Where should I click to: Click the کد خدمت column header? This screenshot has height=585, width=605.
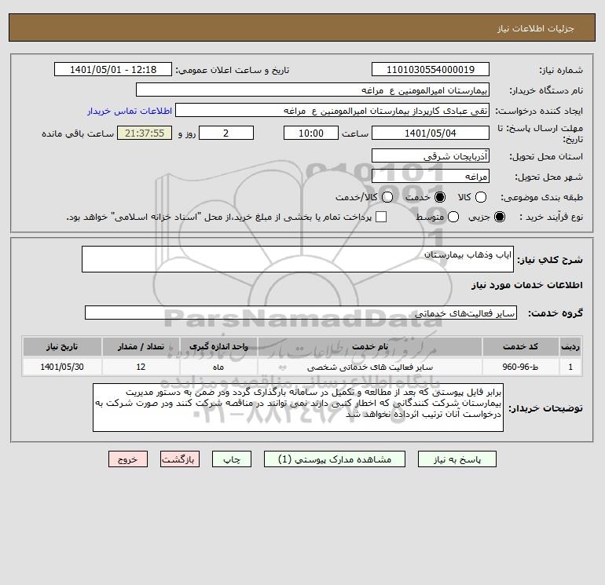[x=520, y=346]
